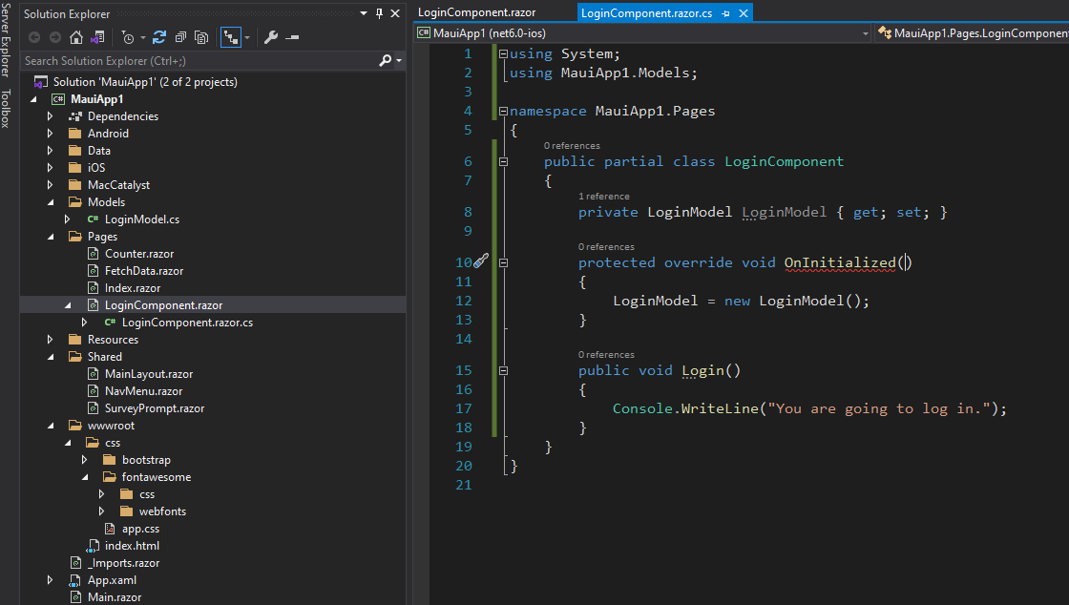Click the pencil edit icon on line 10
The height and width of the screenshot is (605, 1069).
coord(481,261)
